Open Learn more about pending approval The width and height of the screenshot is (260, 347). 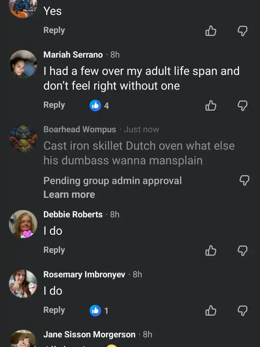click(69, 194)
